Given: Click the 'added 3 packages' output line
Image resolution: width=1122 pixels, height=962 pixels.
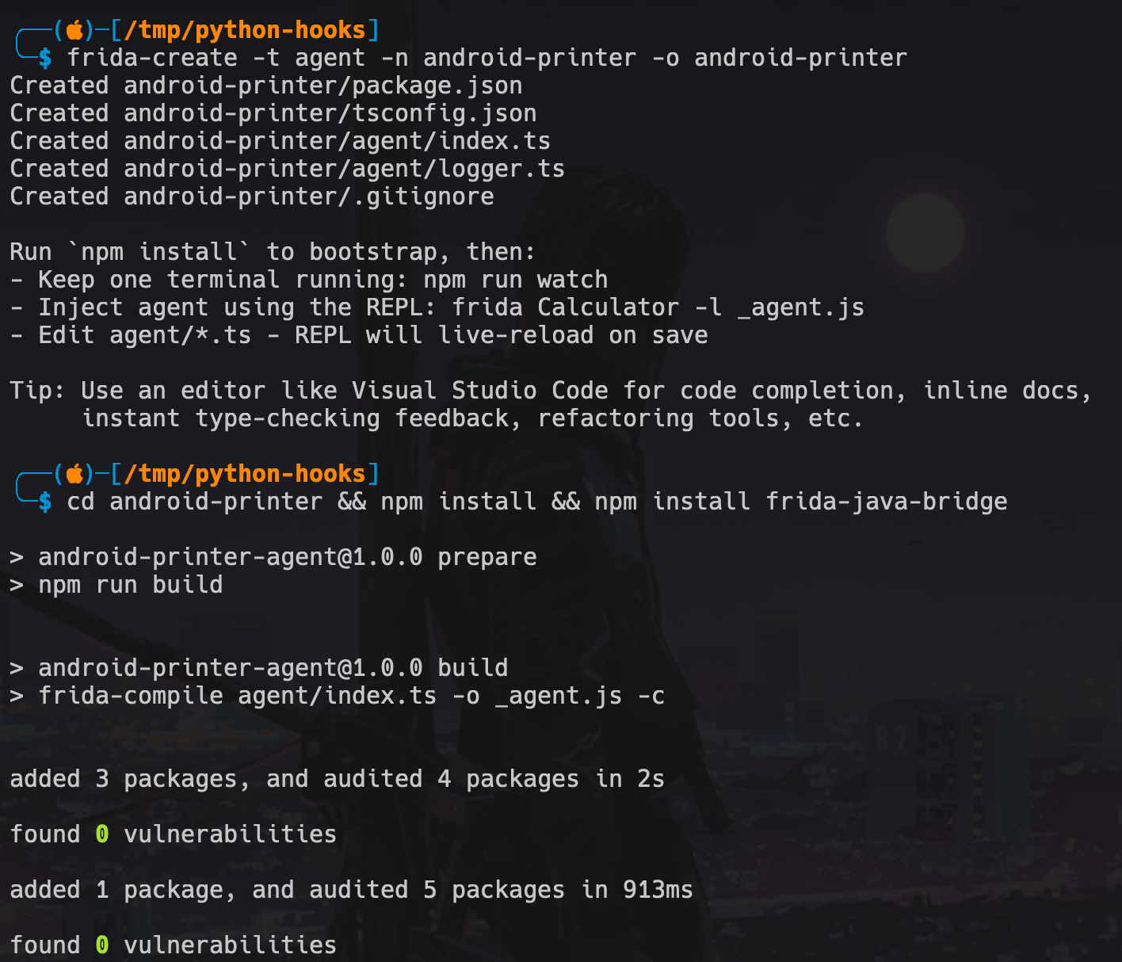Looking at the screenshot, I should [338, 779].
